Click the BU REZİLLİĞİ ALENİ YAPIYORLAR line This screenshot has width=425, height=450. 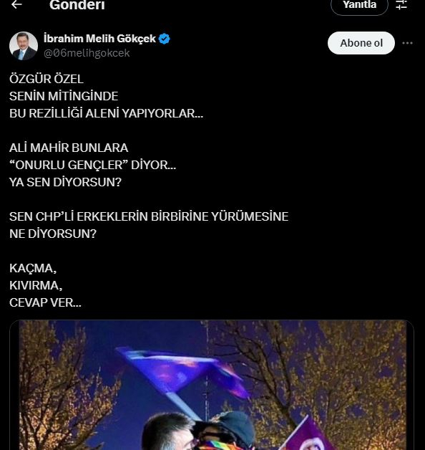click(x=106, y=113)
